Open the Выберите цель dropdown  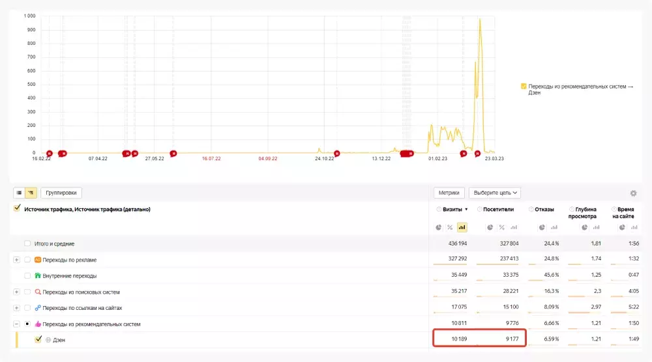pyautogui.click(x=494, y=193)
